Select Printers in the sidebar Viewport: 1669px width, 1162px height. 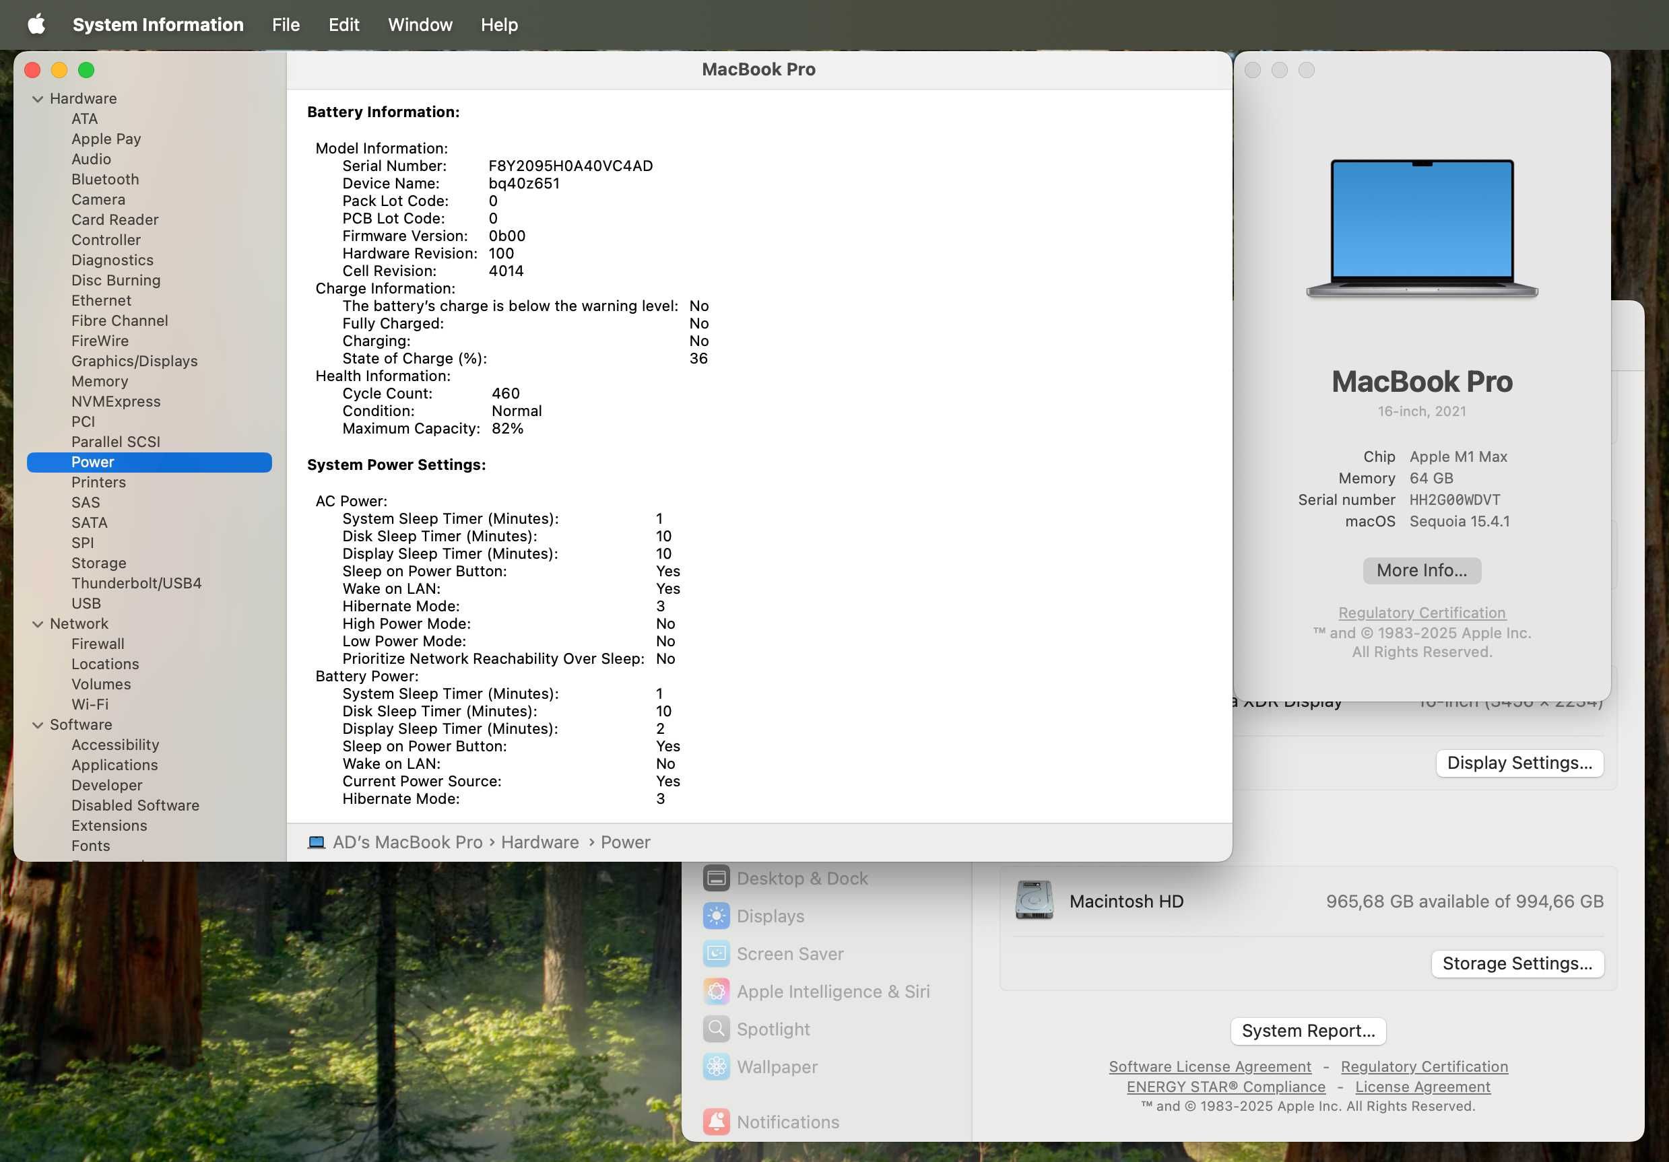tap(98, 483)
